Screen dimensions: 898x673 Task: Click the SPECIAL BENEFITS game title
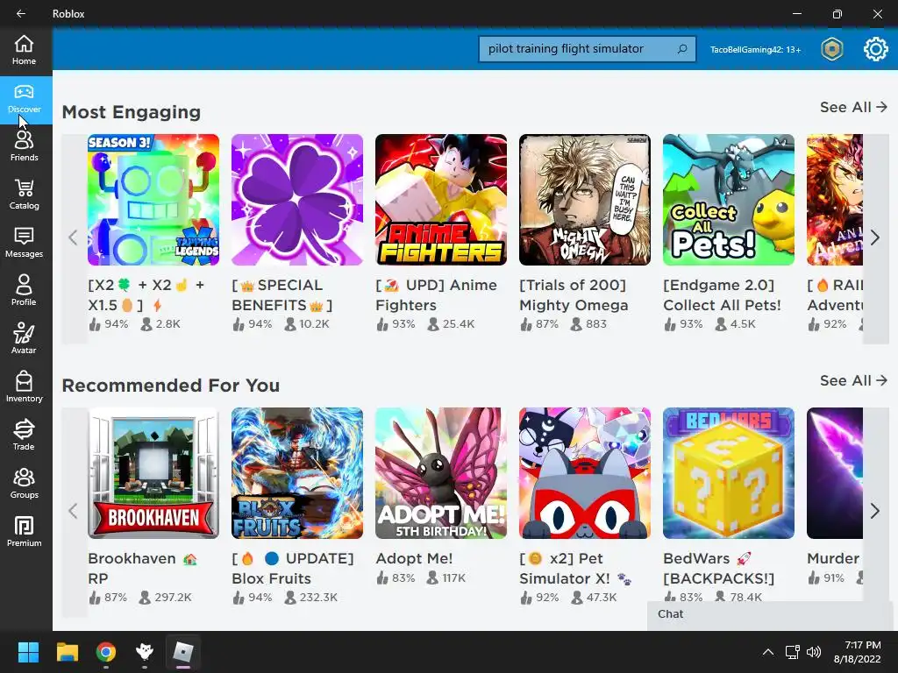pyautogui.click(x=282, y=295)
